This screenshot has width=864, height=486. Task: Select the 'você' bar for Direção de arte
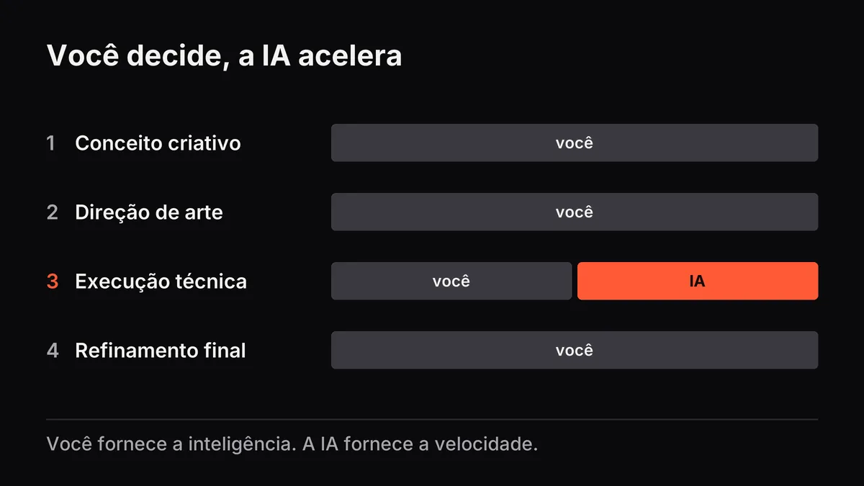pyautogui.click(x=575, y=212)
